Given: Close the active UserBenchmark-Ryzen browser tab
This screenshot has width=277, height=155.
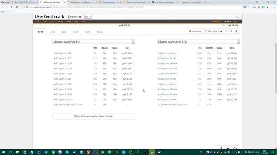Looking at the screenshot, I should [x=64, y=2].
